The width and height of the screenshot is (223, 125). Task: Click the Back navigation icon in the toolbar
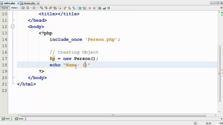28,8
